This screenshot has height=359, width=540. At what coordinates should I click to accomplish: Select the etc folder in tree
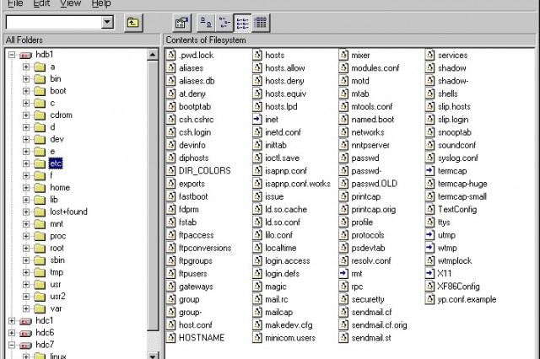coord(57,163)
